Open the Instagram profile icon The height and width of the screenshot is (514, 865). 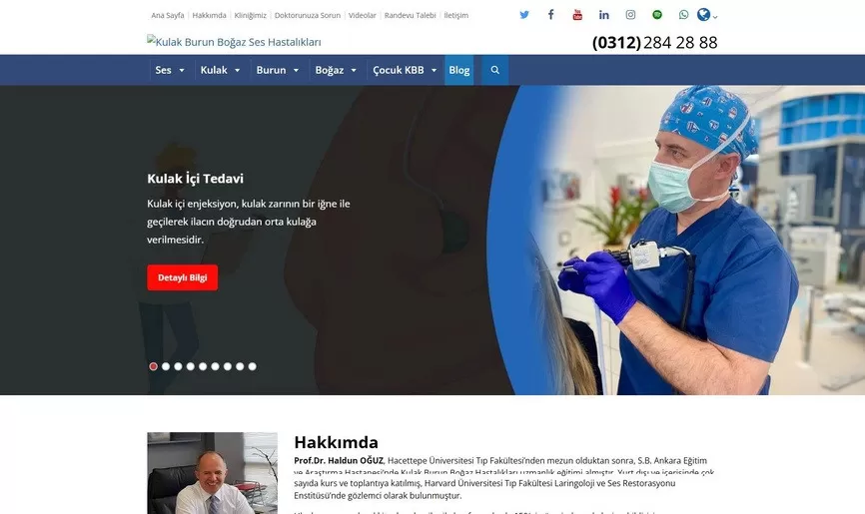630,15
